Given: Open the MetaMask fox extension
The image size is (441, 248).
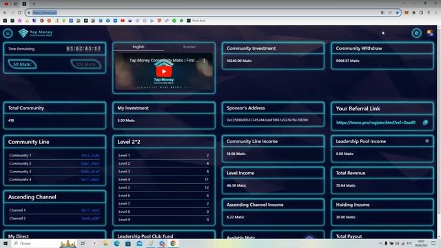Looking at the screenshot, I should point(407,12).
